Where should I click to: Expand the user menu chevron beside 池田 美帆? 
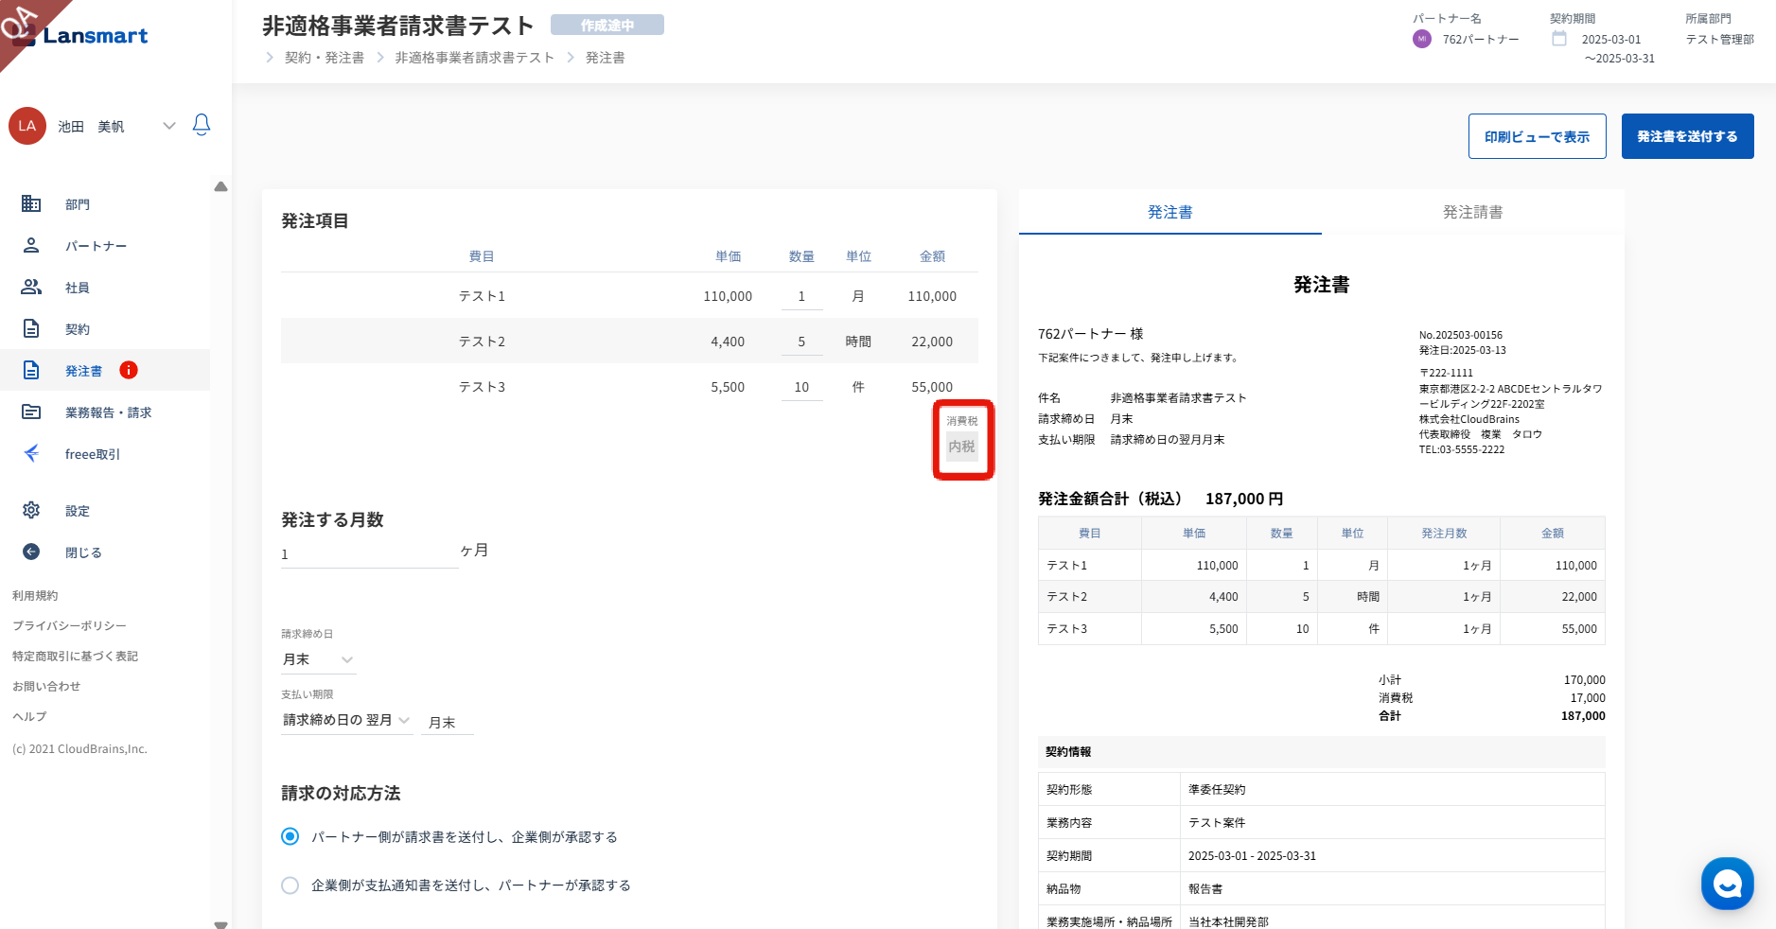click(169, 126)
